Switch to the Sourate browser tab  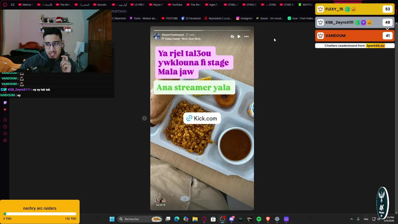tap(100, 5)
